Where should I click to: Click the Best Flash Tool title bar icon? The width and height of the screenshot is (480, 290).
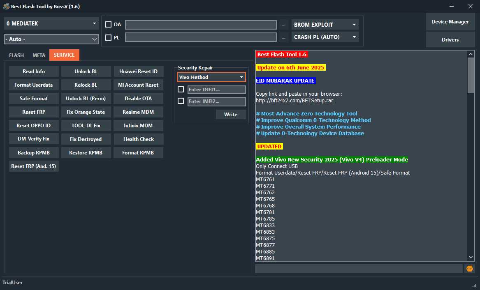[x=7, y=6]
